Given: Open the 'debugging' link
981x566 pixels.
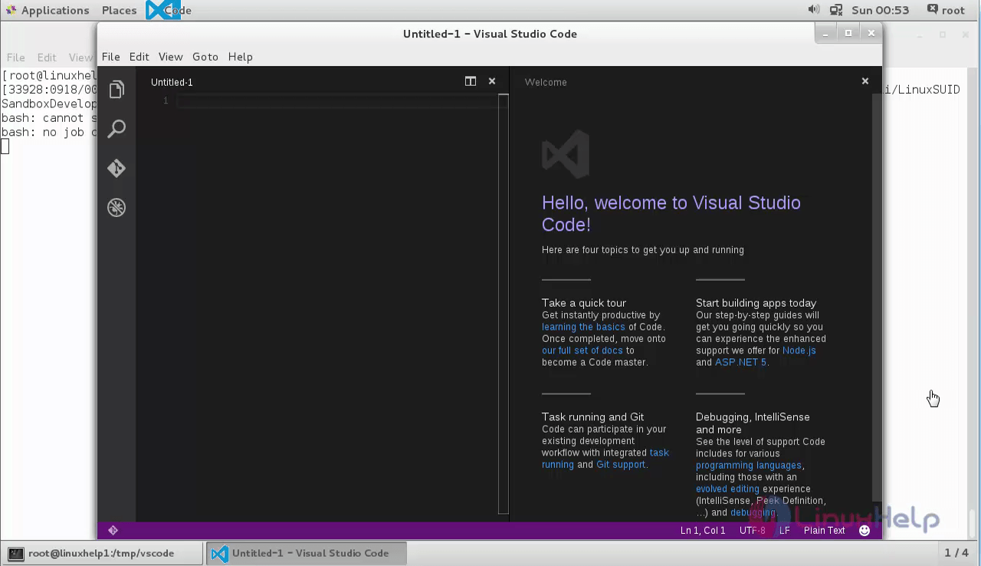Looking at the screenshot, I should 753,512.
